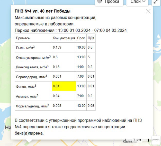Click the Примесь column header
The width and height of the screenshot is (161, 146).
click(23, 38)
